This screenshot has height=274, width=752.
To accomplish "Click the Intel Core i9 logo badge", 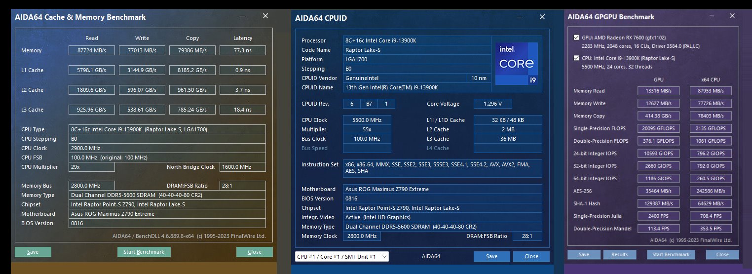I will (516, 63).
